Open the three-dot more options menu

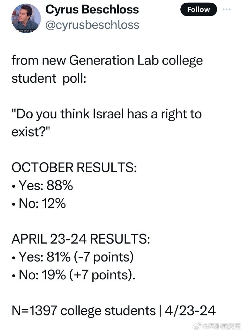[x=227, y=10]
